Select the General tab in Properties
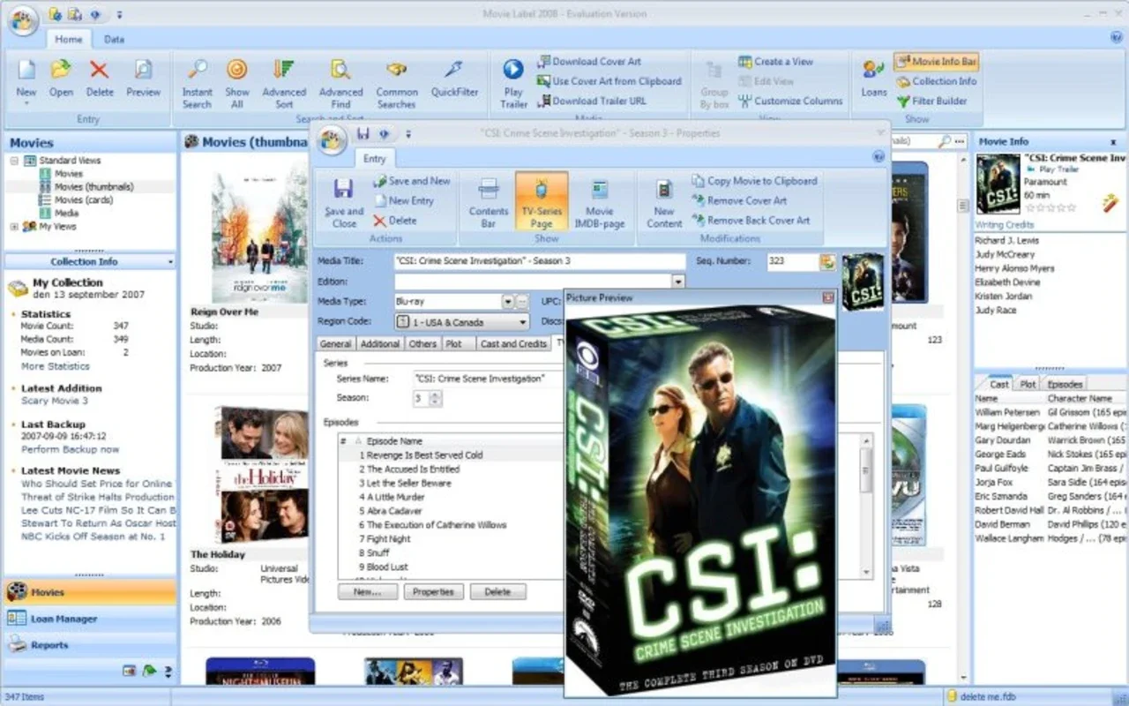Image resolution: width=1129 pixels, height=706 pixels. click(x=335, y=344)
